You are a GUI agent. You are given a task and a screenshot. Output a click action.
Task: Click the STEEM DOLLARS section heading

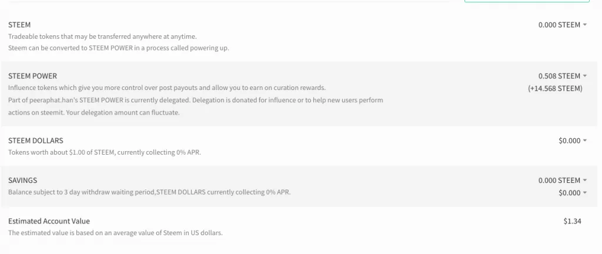[x=36, y=141]
